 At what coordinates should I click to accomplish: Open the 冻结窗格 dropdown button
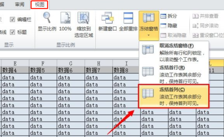(149, 26)
